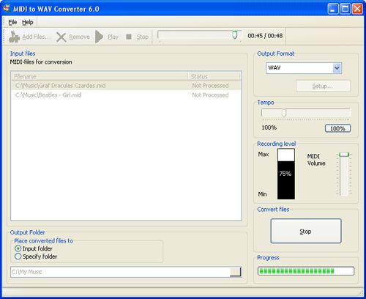This screenshot has height=299, width=366.
Task: Click the C:\My Music output path field
Action: pos(120,272)
